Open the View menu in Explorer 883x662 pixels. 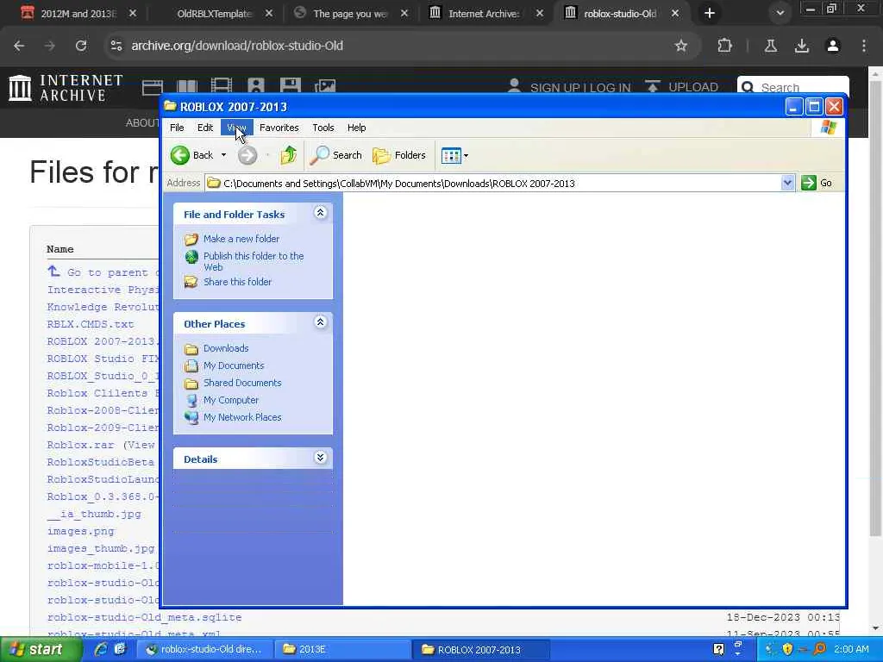click(236, 128)
